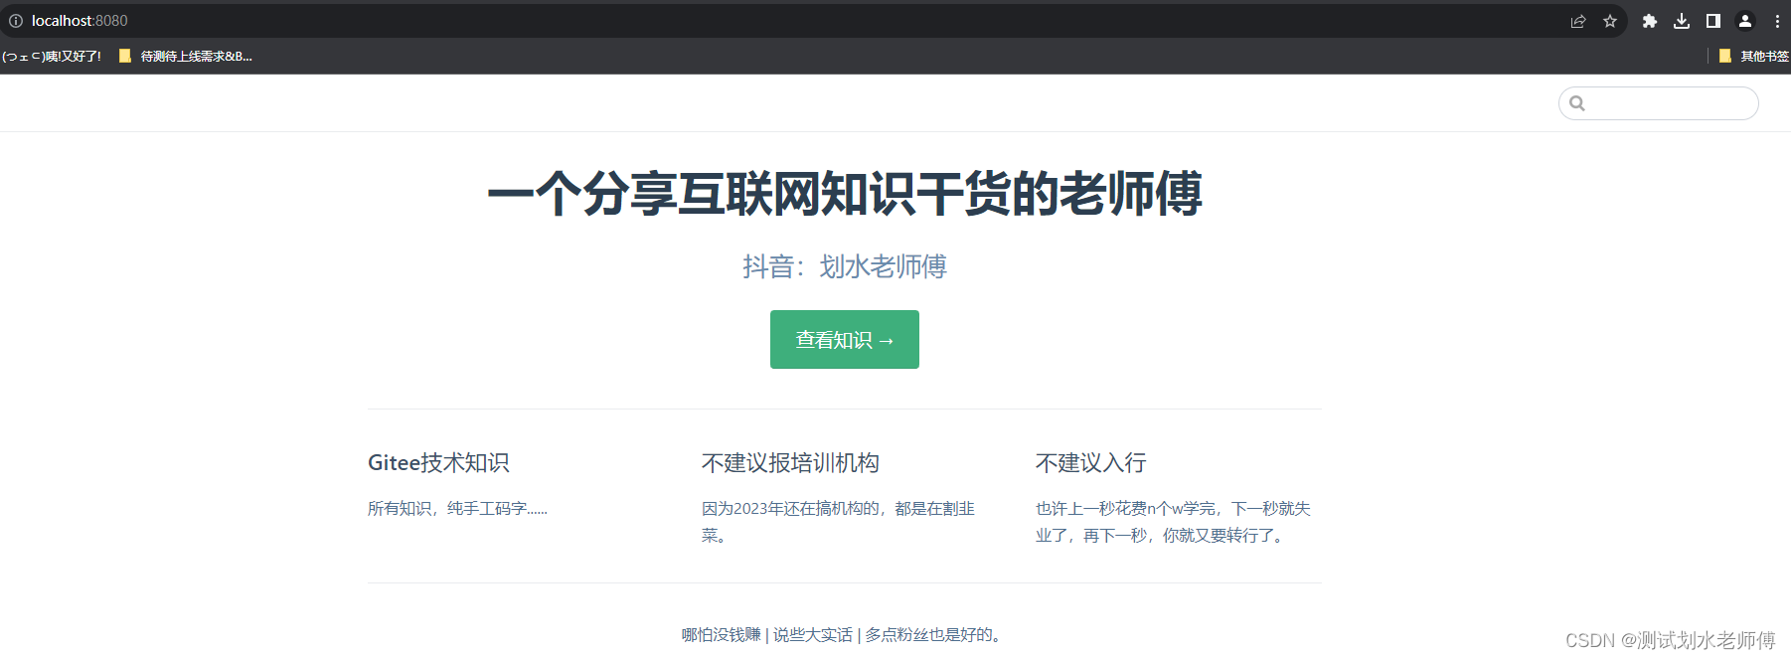1791x659 pixels.
Task: Click the 查看知识 → button
Action: click(845, 340)
